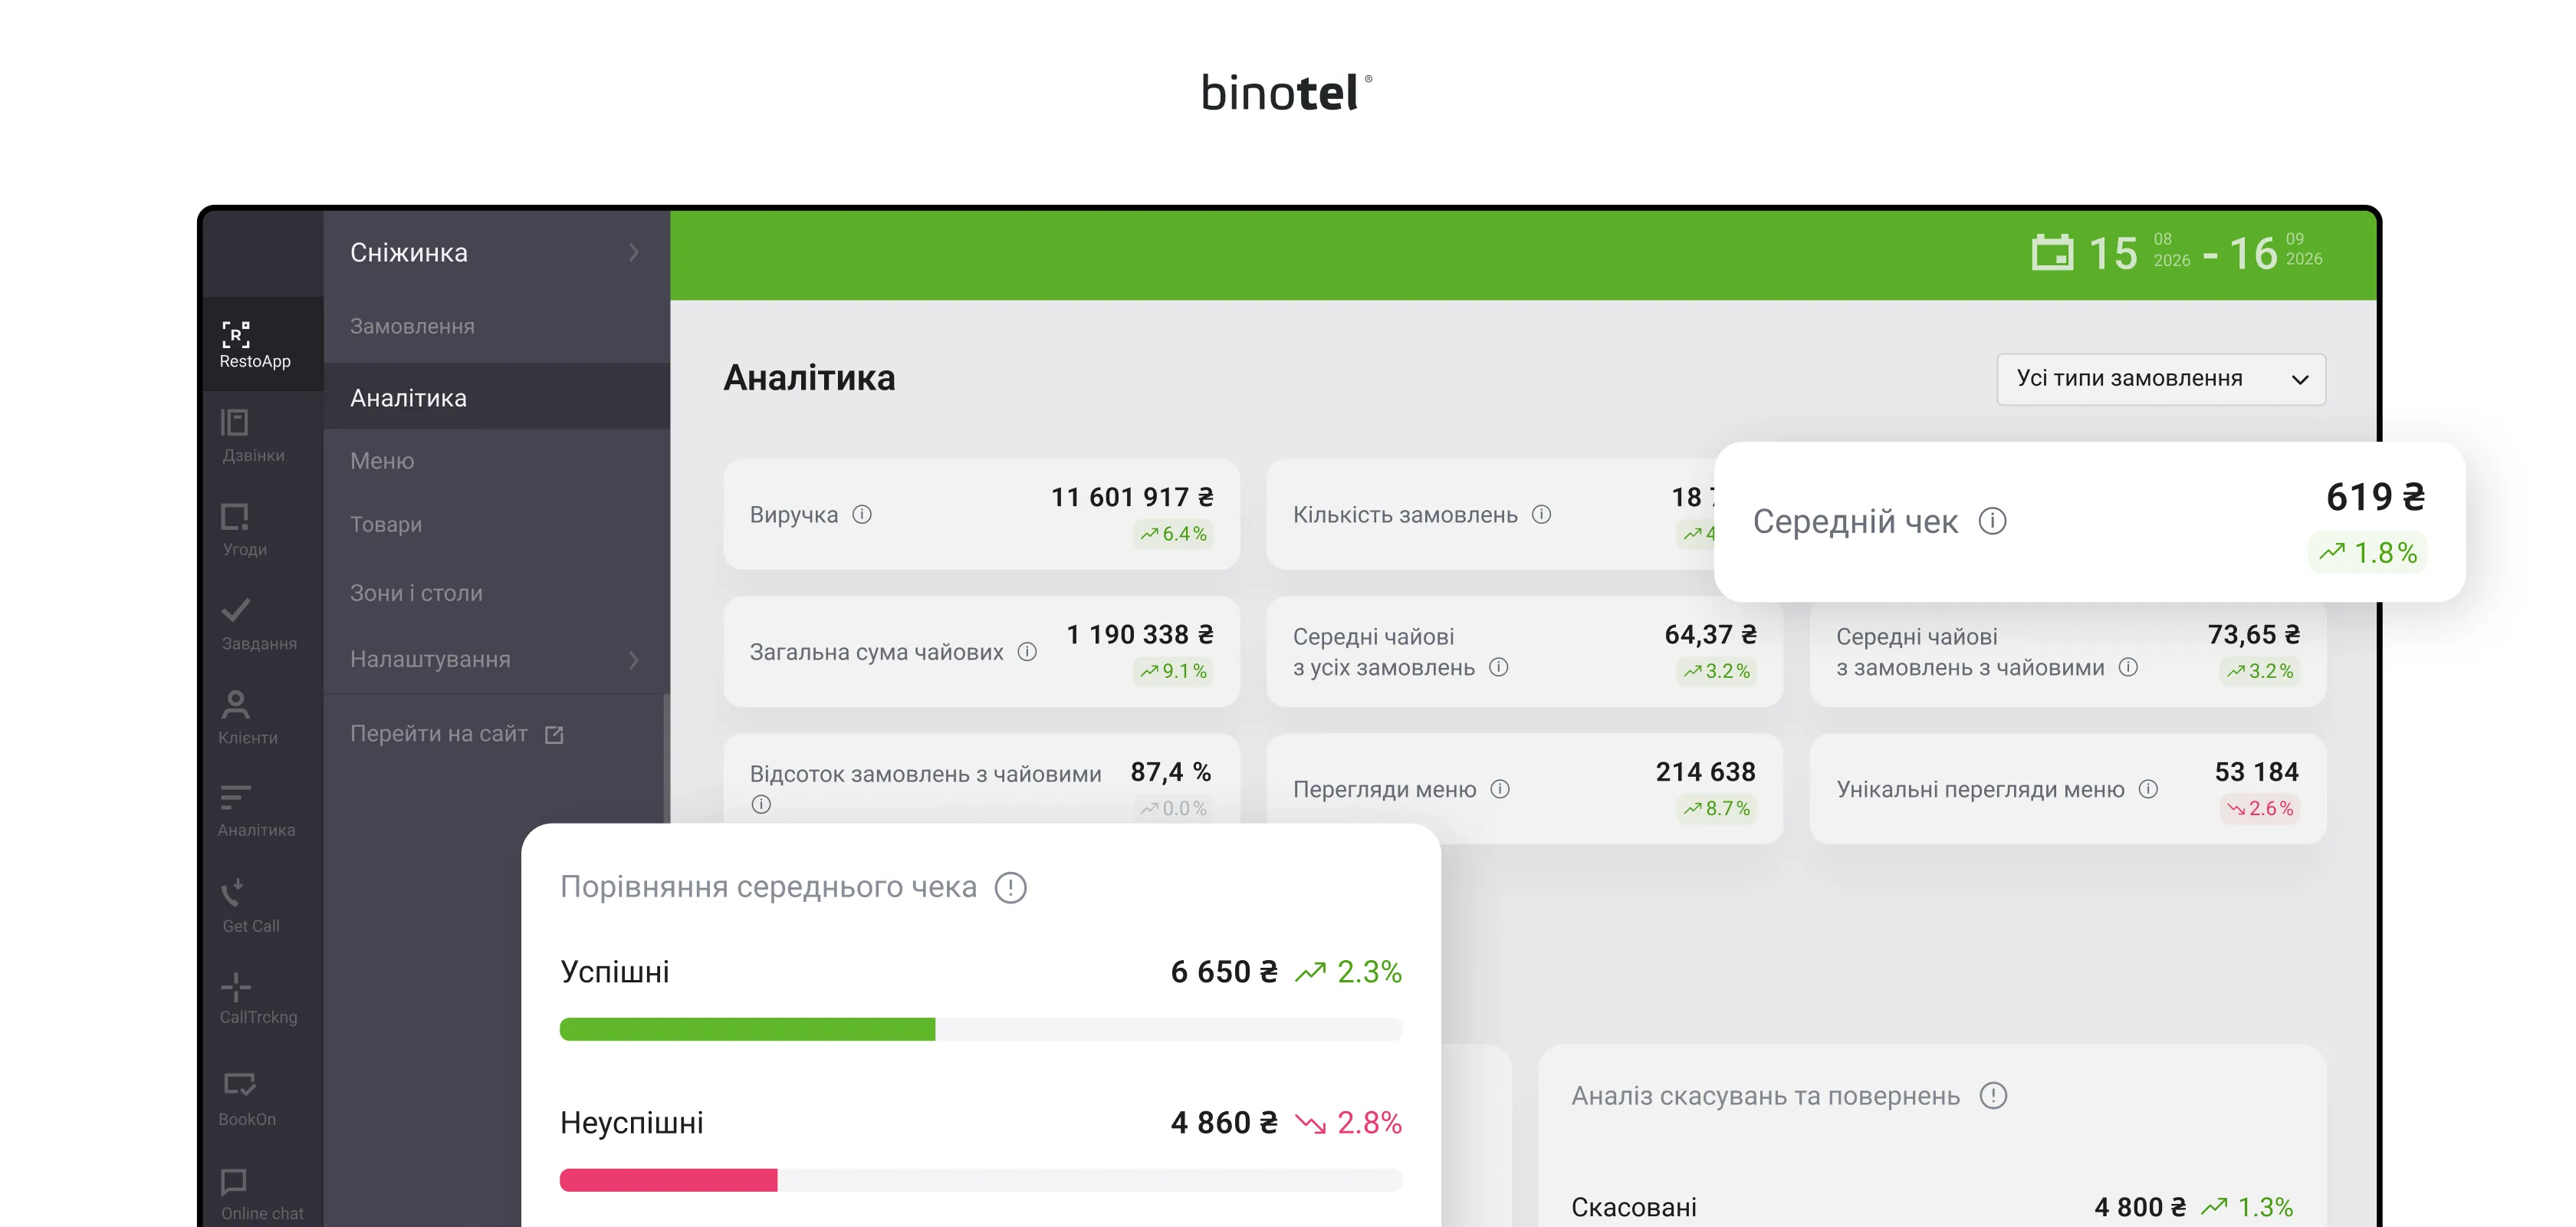Open the BookOn icon
Viewport: 2576px width, 1227px height.
coord(239,1085)
